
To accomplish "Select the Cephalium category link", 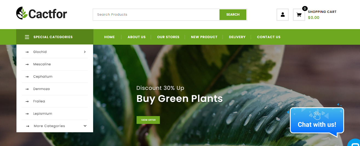I will (x=43, y=77).
